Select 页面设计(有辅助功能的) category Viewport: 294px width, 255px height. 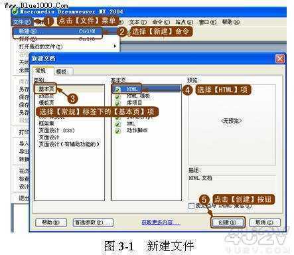point(69,144)
